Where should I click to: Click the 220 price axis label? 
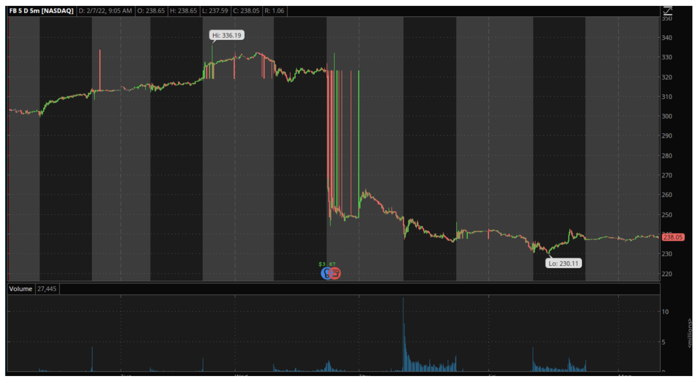667,274
